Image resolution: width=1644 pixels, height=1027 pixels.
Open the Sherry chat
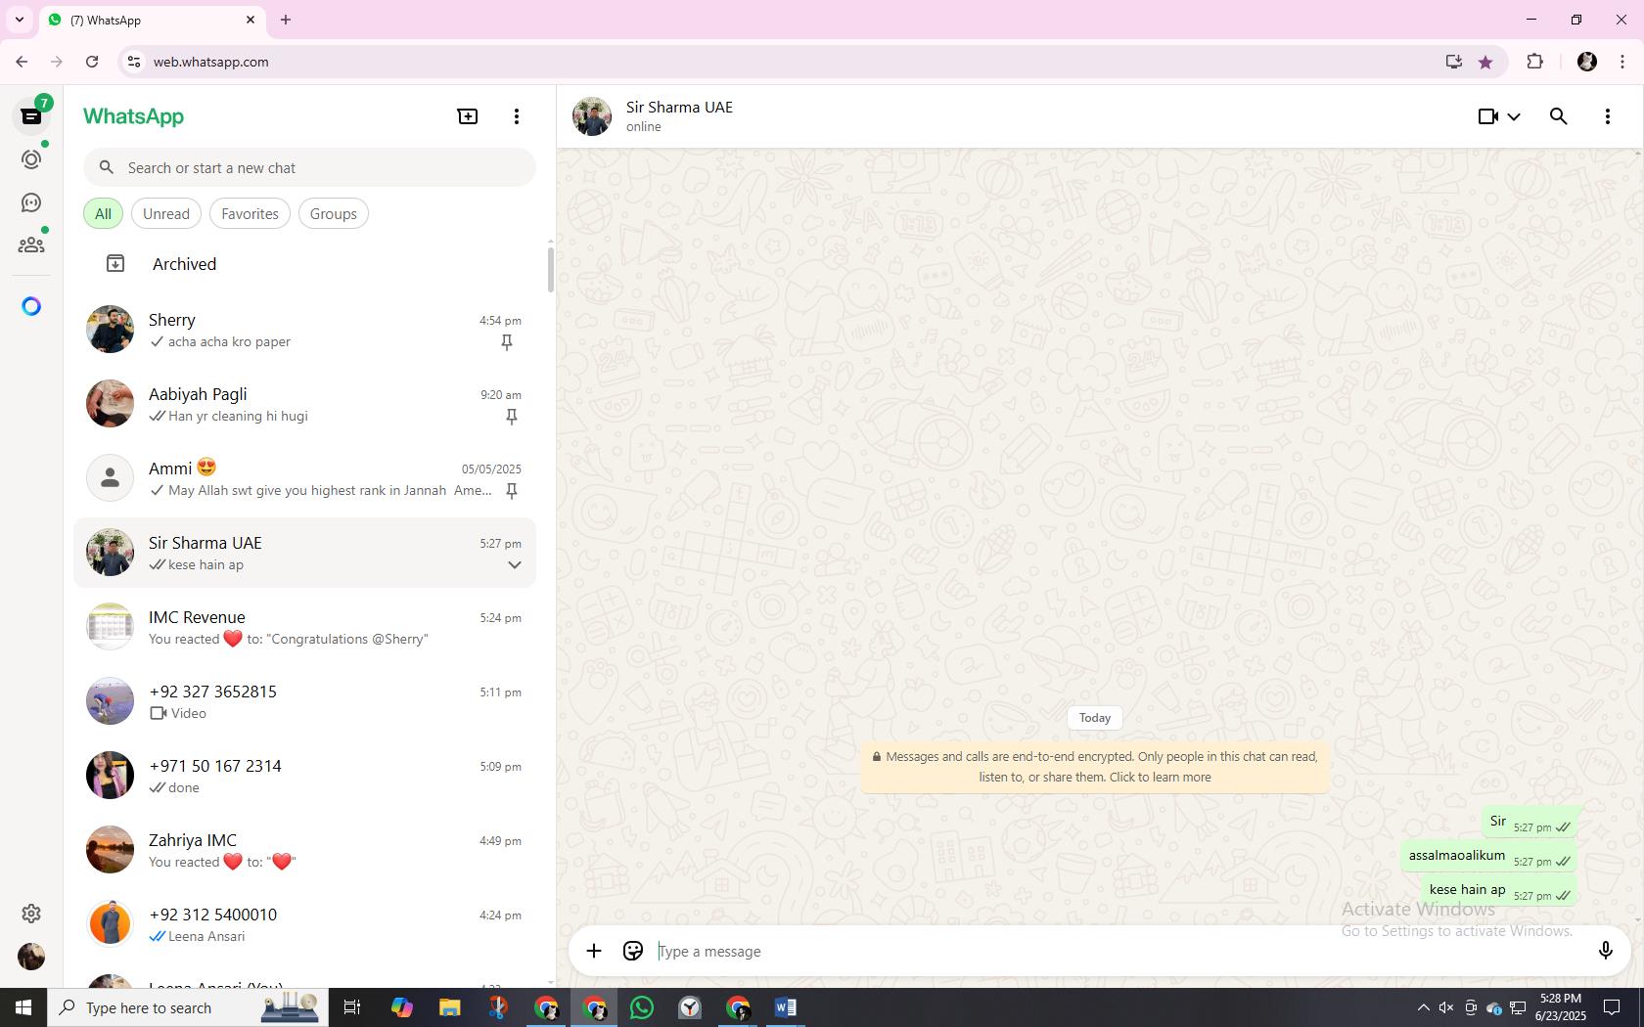click(x=304, y=330)
